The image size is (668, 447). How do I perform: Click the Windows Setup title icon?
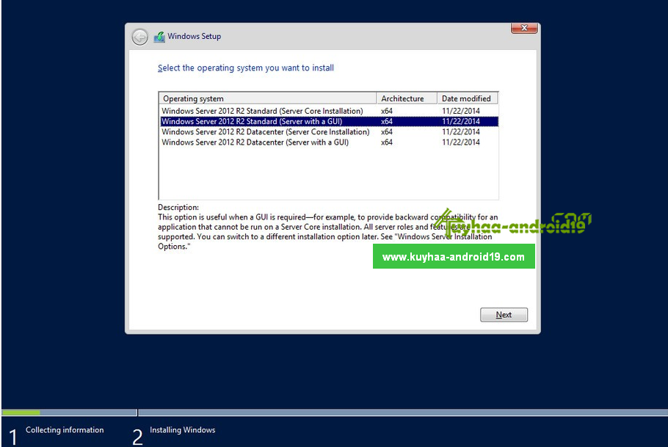coord(159,37)
